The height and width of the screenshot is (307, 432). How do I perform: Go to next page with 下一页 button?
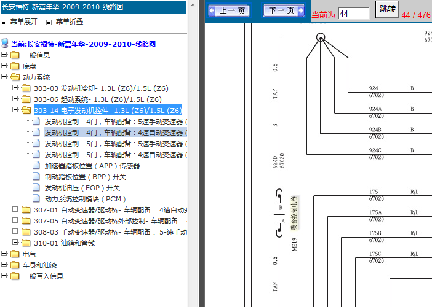point(284,10)
